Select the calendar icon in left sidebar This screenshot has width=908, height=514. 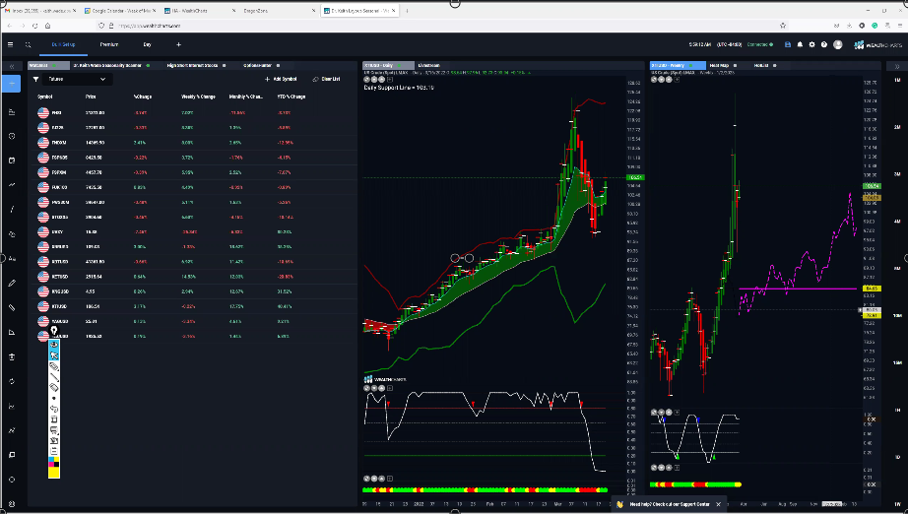click(x=12, y=161)
